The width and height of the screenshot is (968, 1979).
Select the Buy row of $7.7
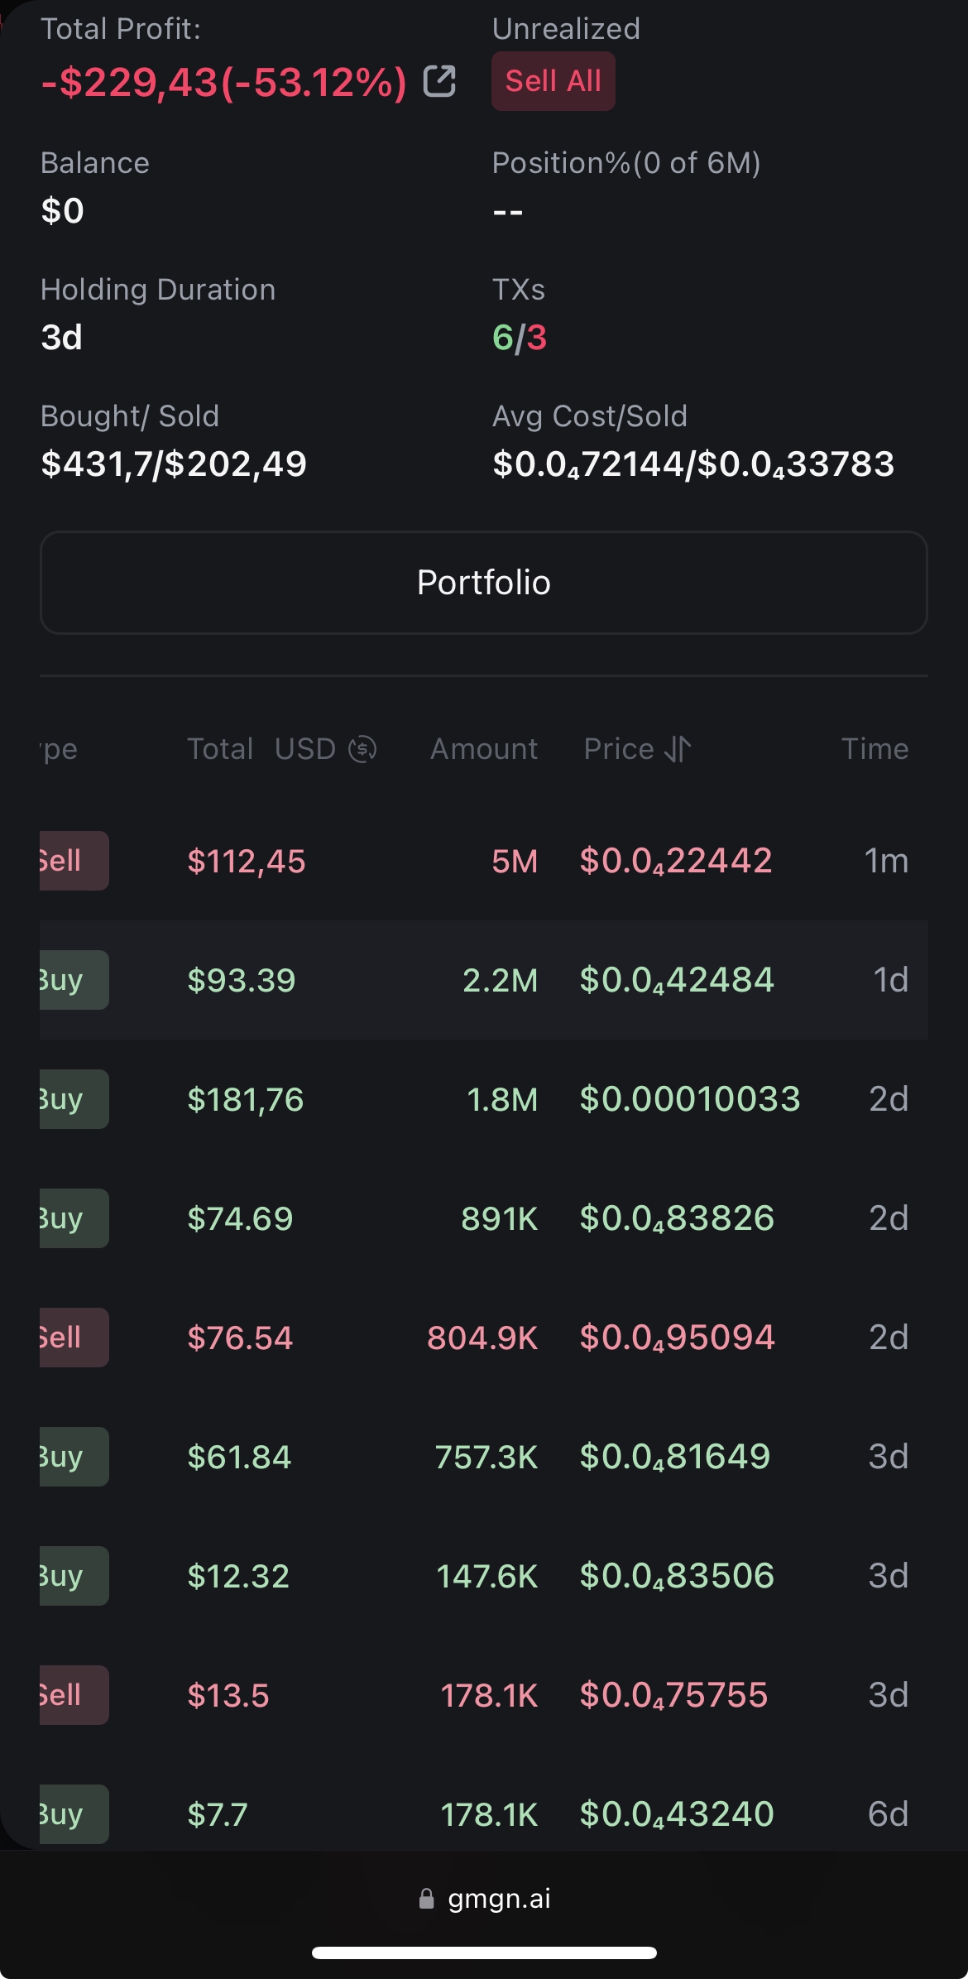483,1814
